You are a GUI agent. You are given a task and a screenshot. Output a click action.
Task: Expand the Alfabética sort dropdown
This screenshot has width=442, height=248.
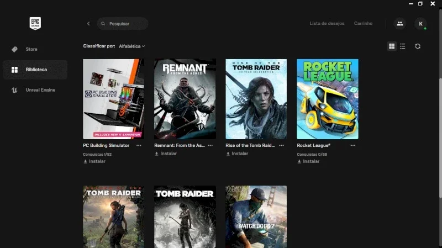(x=131, y=46)
